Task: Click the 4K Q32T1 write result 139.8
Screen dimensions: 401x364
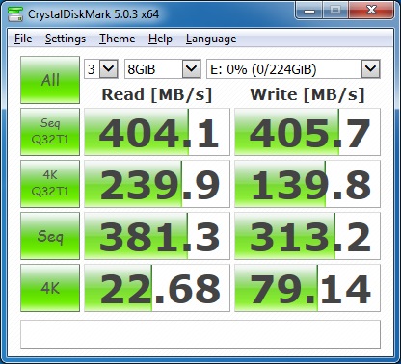Action: [307, 184]
